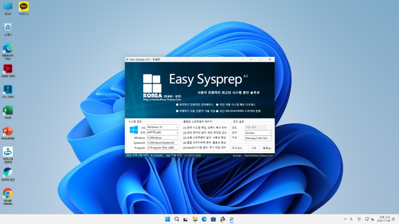The height and width of the screenshot is (224, 399).
Task: Show hidden system tray icons
Action: pos(345,219)
